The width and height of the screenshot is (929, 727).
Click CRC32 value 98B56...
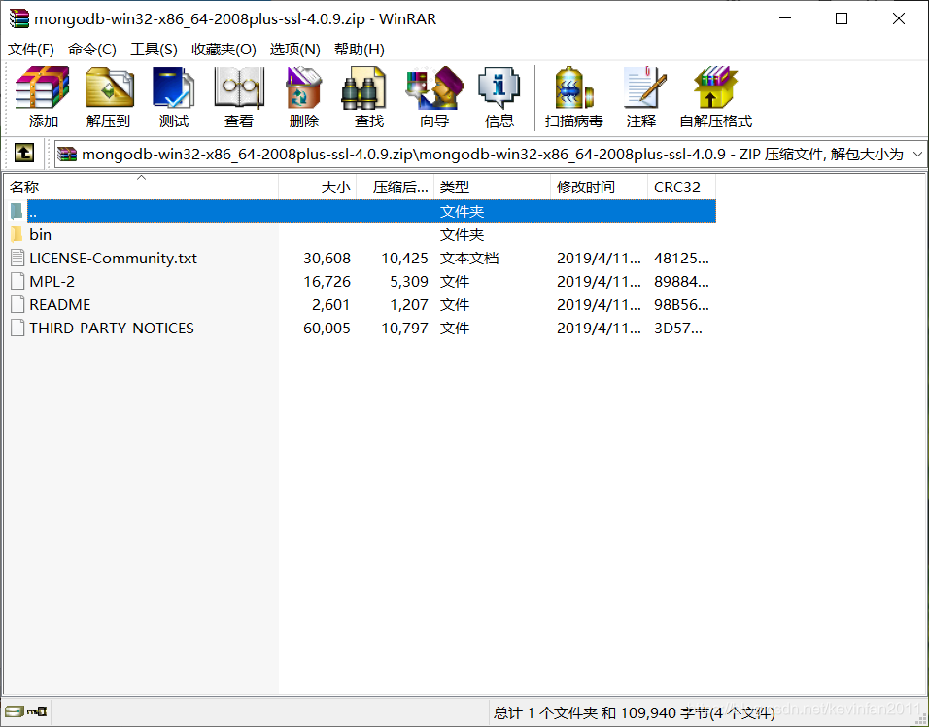[x=681, y=304]
